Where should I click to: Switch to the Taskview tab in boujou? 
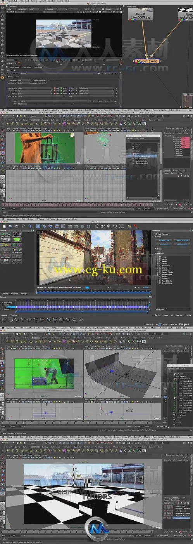coord(15,294)
